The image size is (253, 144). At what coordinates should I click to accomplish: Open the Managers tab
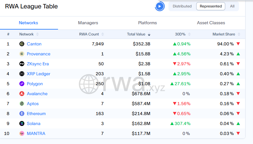pyautogui.click(x=88, y=23)
